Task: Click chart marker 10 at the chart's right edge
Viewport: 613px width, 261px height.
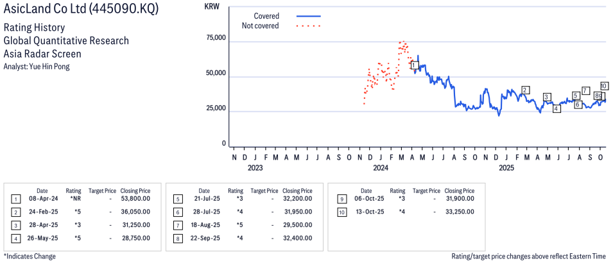Action: pyautogui.click(x=604, y=86)
